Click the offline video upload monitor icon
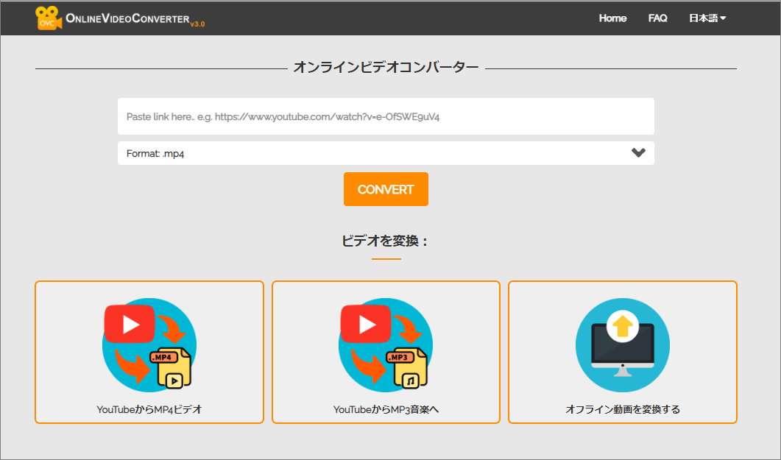The width and height of the screenshot is (781, 460). click(623, 344)
